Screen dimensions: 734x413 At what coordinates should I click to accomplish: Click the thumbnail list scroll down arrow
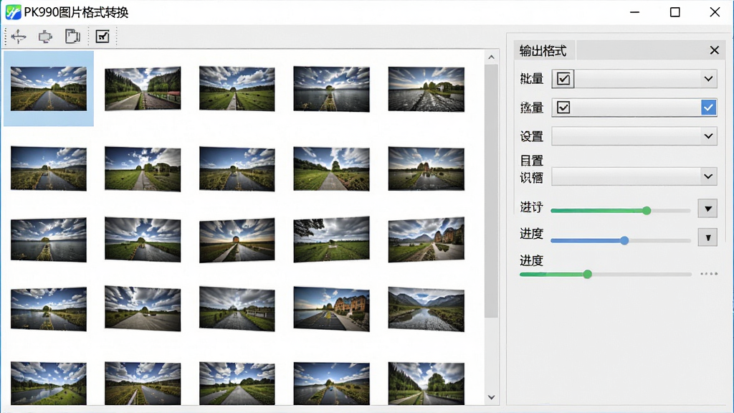pyautogui.click(x=491, y=397)
